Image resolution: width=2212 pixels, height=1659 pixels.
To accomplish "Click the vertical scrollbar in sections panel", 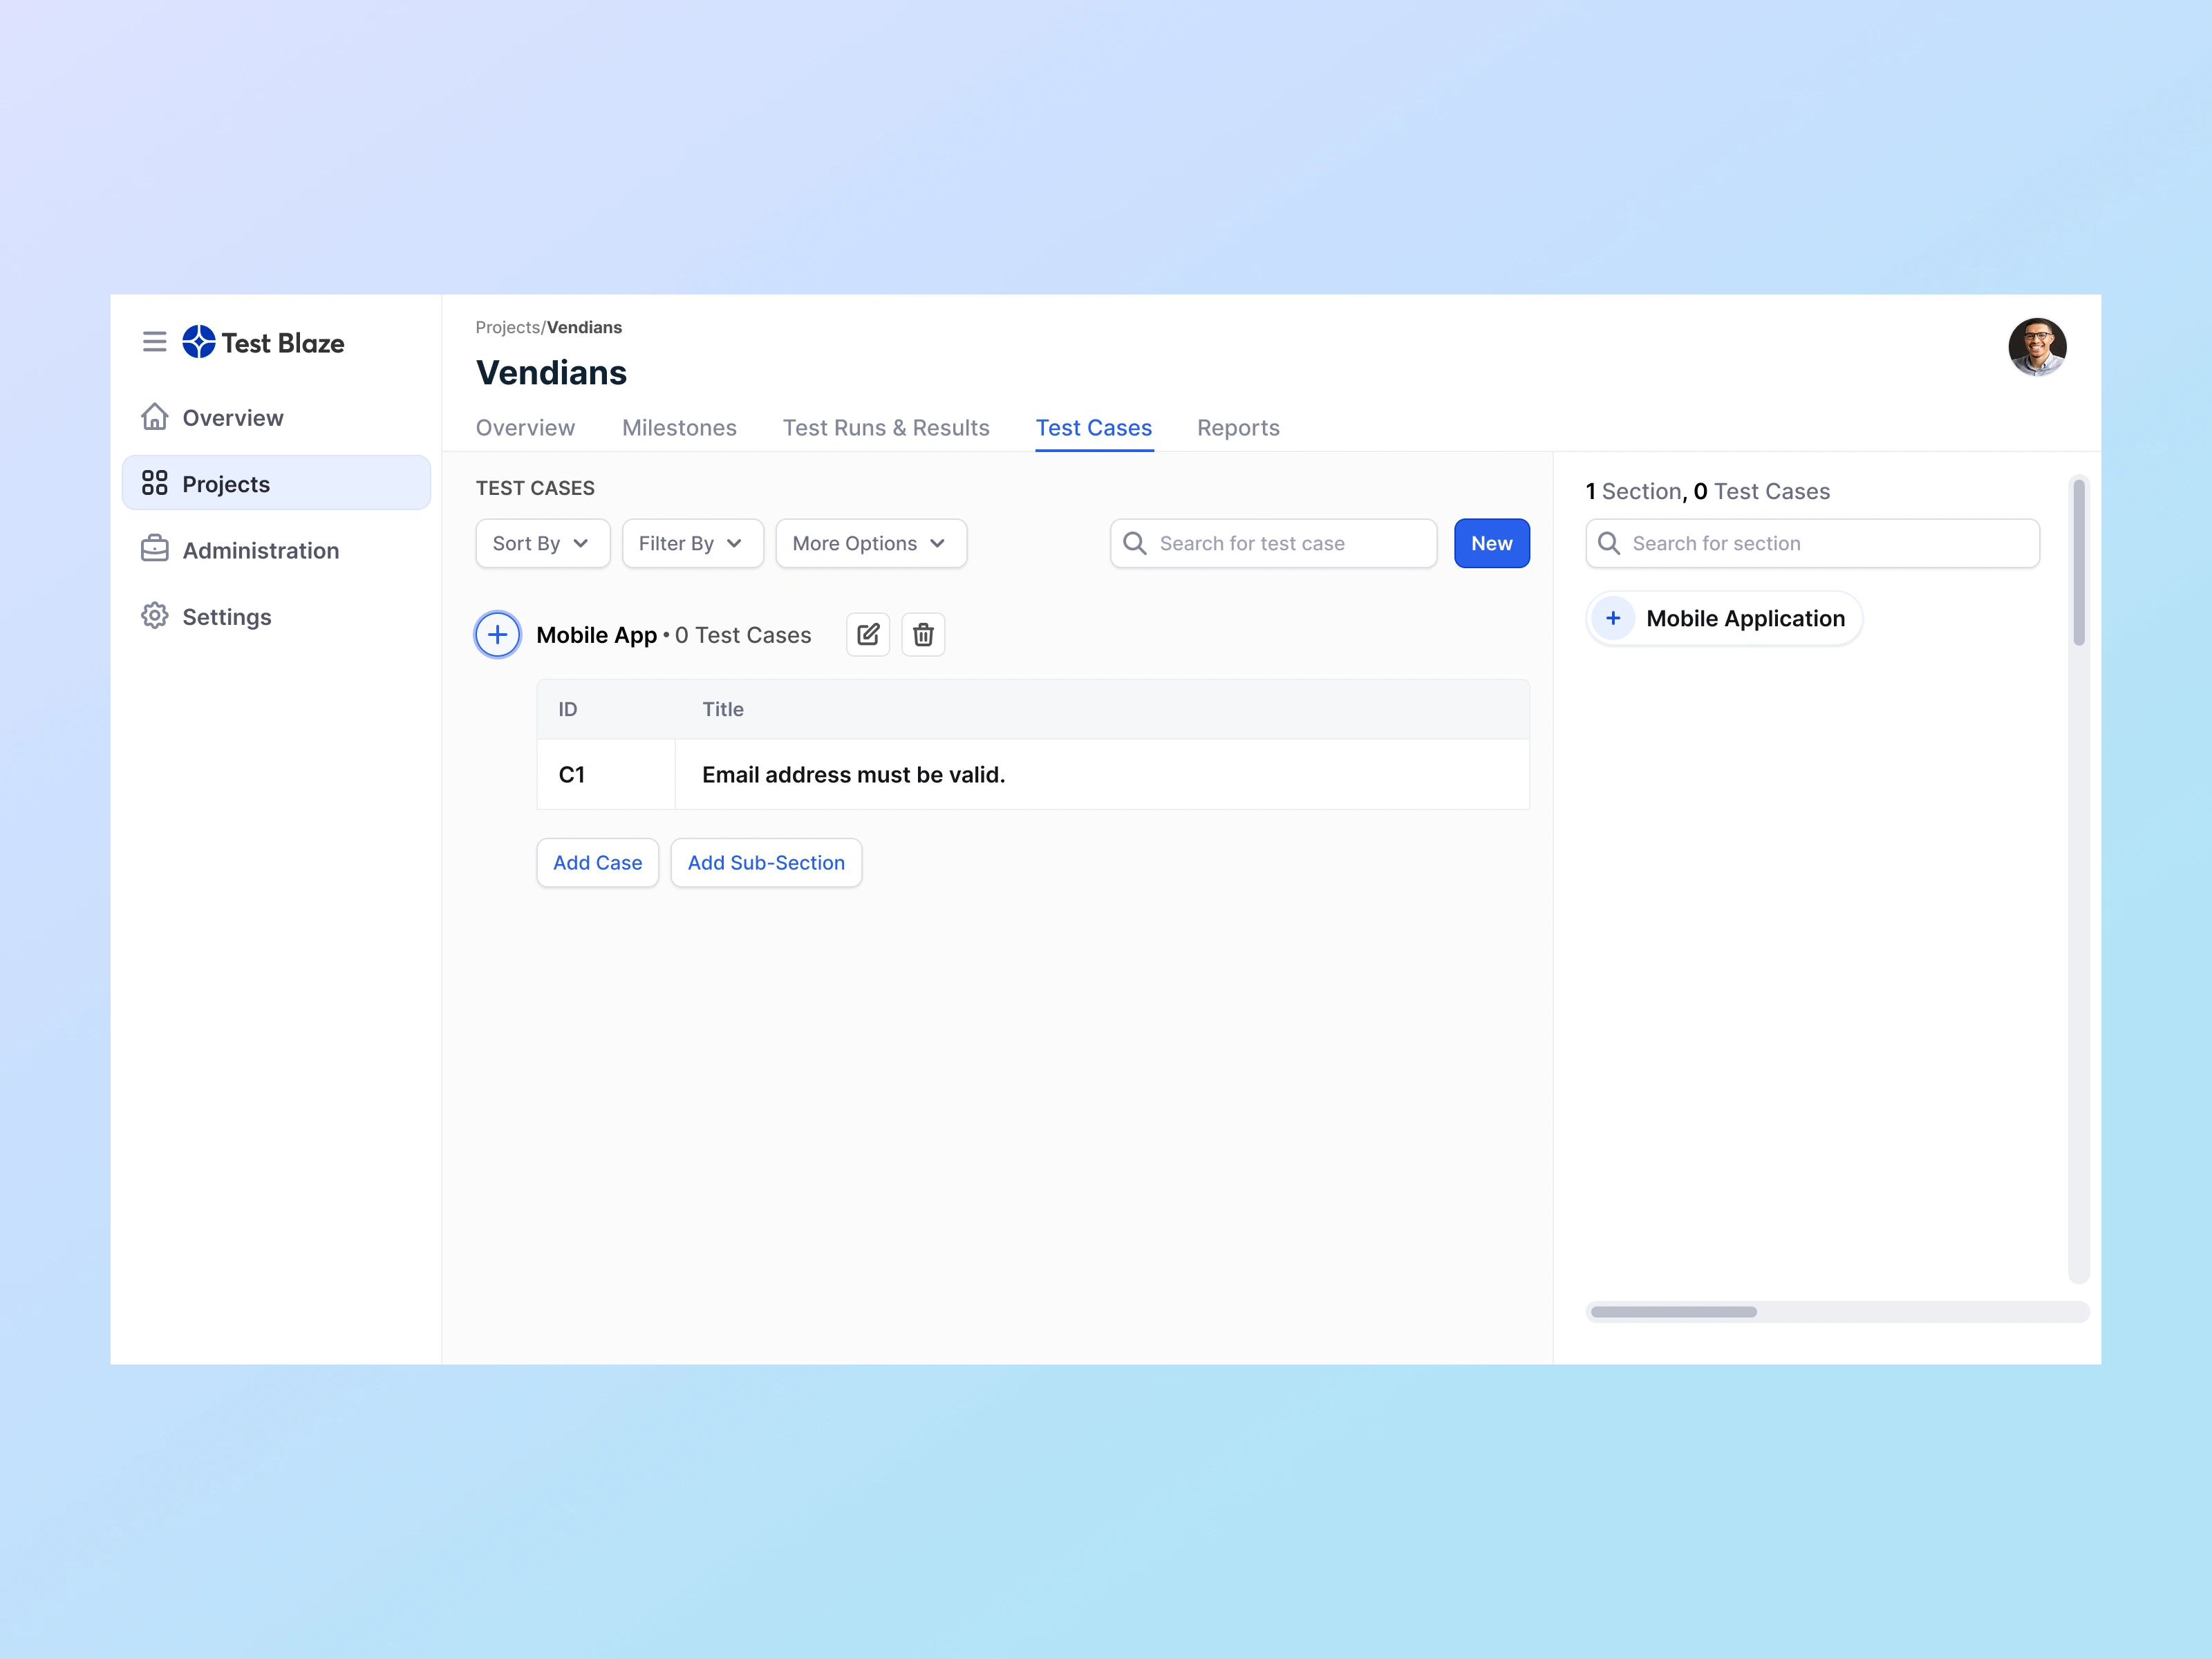I will (x=2078, y=562).
